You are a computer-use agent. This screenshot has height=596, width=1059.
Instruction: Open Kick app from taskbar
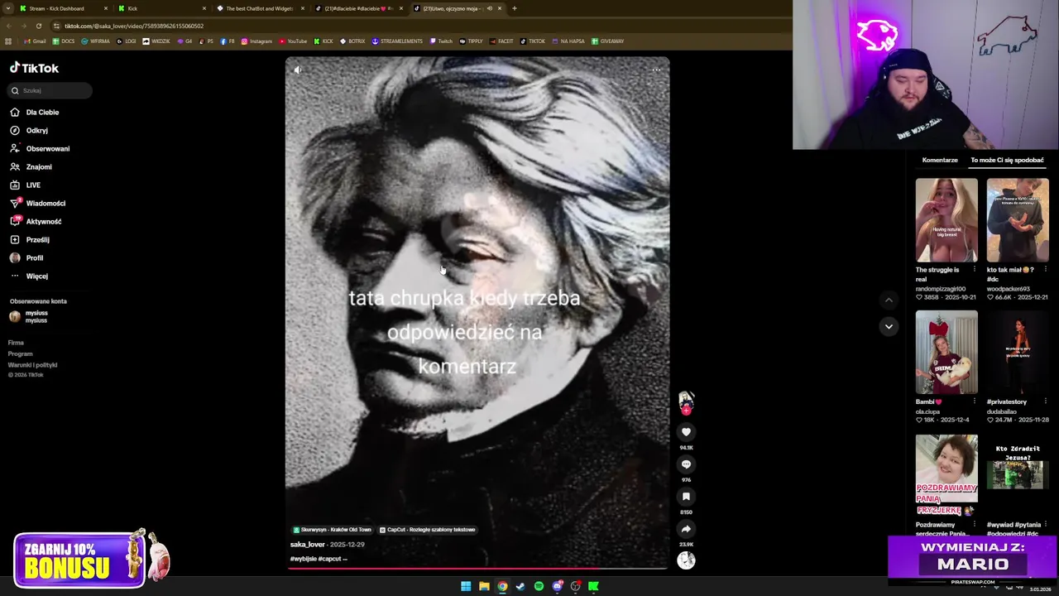[x=593, y=586]
